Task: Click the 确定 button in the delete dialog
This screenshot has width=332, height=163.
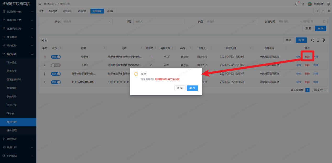Action: 192,88
